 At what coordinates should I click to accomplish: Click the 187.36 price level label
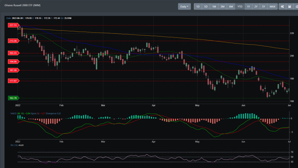13,70
